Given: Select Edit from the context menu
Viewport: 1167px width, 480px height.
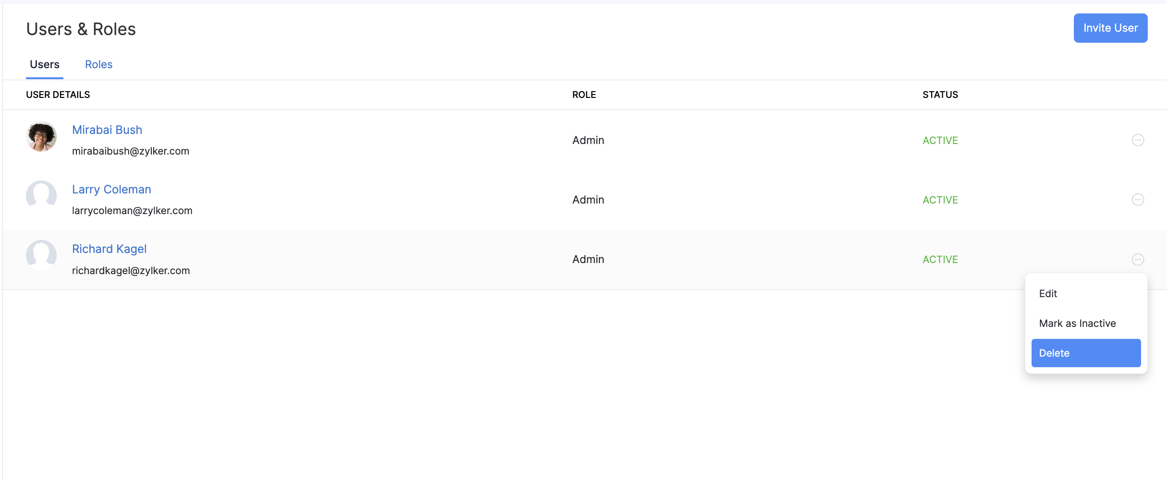Looking at the screenshot, I should 1048,293.
